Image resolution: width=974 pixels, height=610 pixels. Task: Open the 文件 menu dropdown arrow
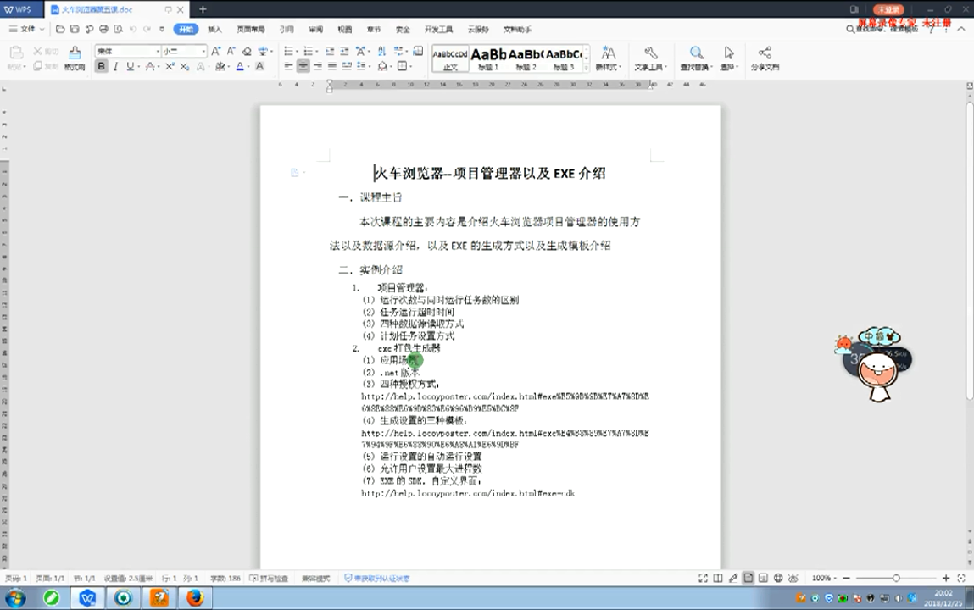click(x=42, y=29)
